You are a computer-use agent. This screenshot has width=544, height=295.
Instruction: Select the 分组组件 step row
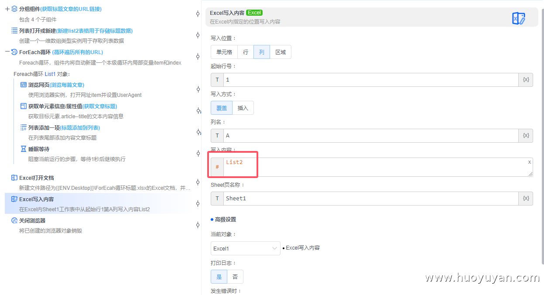98,14
